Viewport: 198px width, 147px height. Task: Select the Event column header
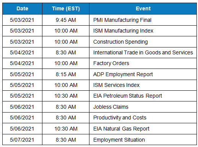(143, 8)
